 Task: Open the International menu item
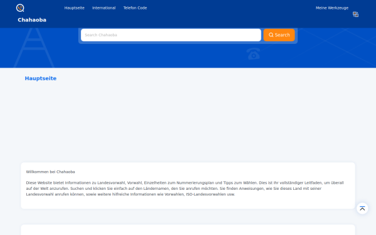pos(104,8)
